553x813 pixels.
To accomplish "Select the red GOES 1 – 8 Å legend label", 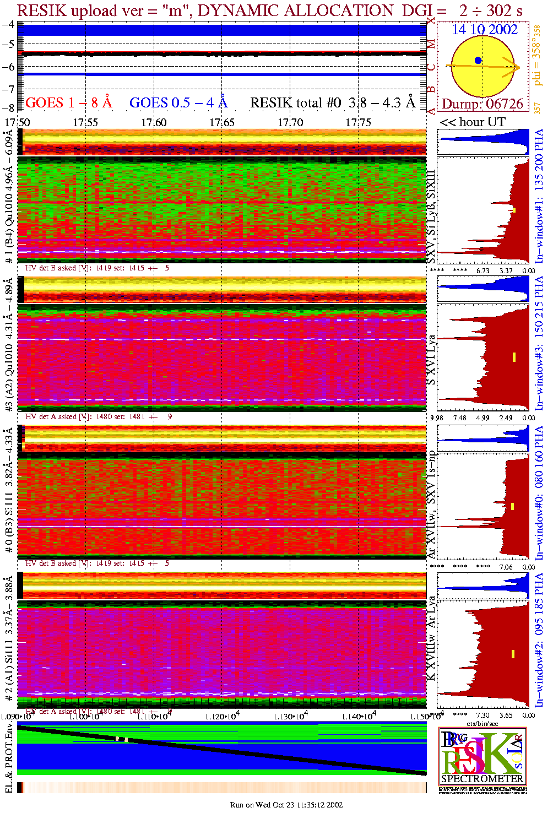I will (68, 103).
